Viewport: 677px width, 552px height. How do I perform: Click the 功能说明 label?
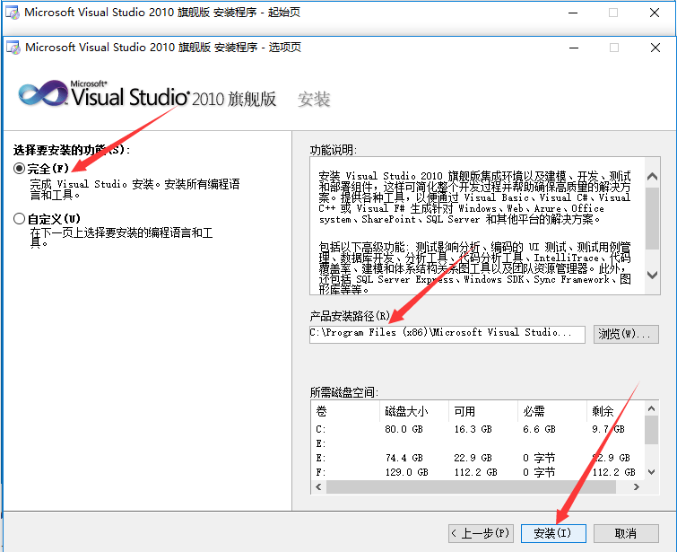(334, 150)
